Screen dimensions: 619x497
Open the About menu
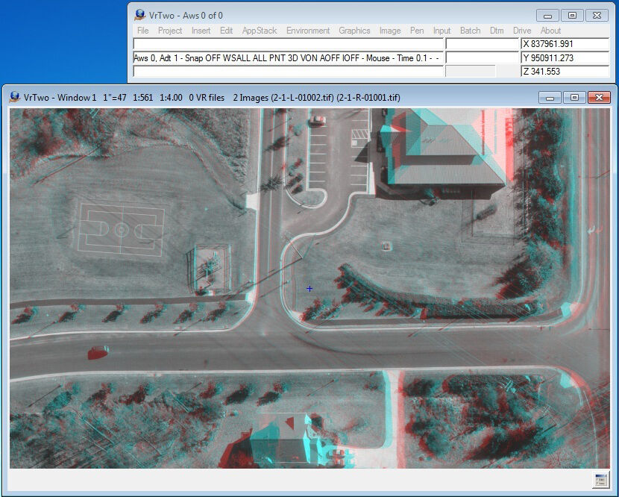(x=550, y=31)
